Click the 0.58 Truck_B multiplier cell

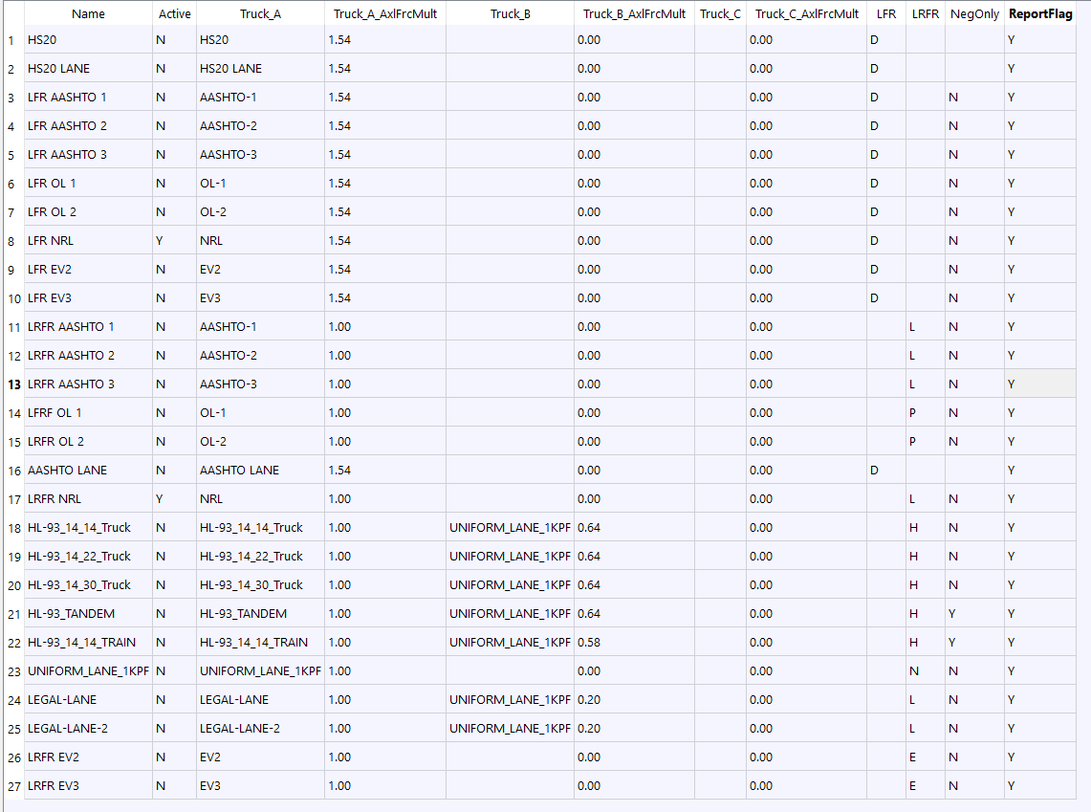tap(634, 643)
